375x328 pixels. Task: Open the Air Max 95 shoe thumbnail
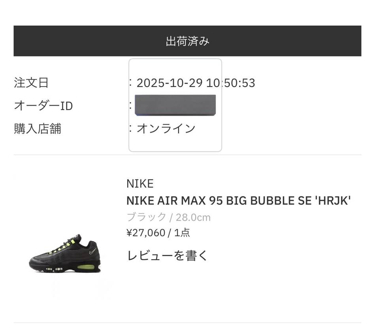coord(66,254)
